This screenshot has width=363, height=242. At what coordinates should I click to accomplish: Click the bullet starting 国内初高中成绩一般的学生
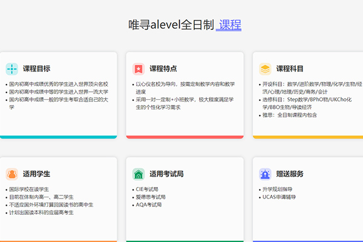(x=59, y=103)
